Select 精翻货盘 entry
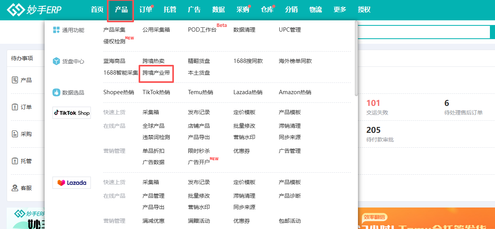The width and height of the screenshot is (495, 229). 199,61
